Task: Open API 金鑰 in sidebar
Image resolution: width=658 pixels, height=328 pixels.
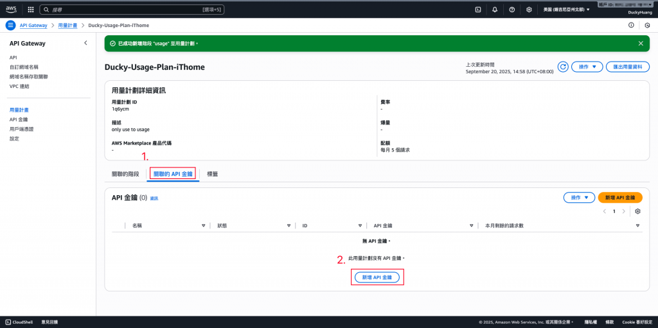Action: 19,119
